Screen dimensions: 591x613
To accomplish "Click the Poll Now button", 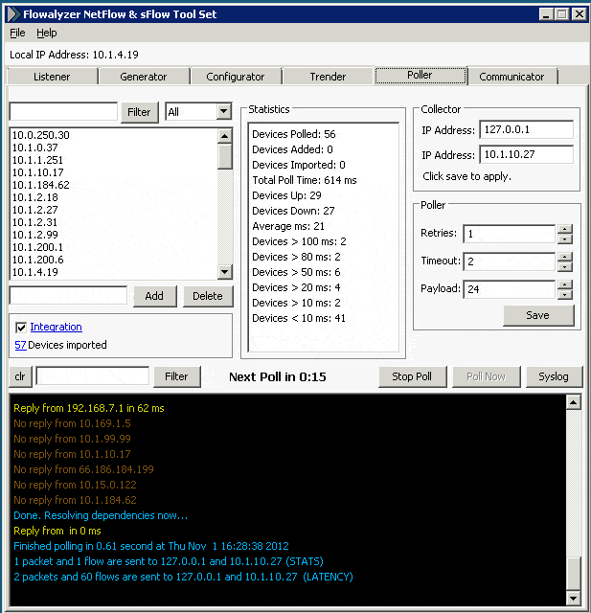I will click(x=487, y=376).
